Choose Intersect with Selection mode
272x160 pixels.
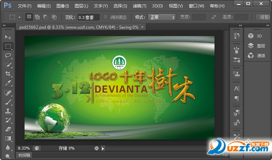54,17
